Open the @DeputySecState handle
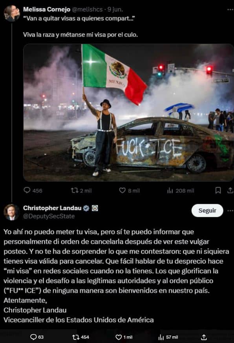The width and height of the screenshot is (234, 343). pos(49,216)
